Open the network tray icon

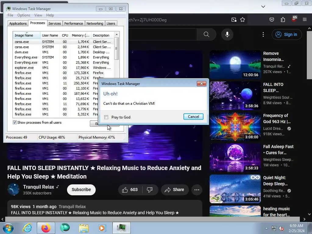point(274,229)
